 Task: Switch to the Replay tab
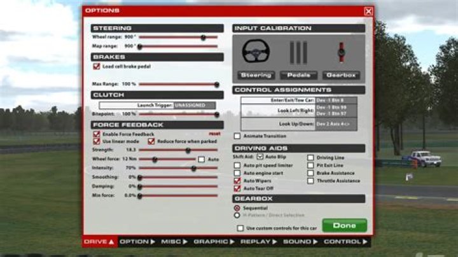258,242
